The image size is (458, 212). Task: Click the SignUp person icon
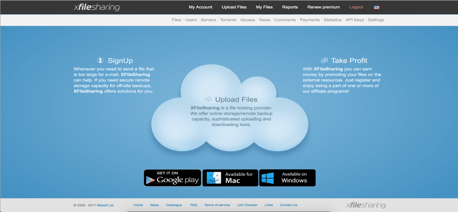100,59
